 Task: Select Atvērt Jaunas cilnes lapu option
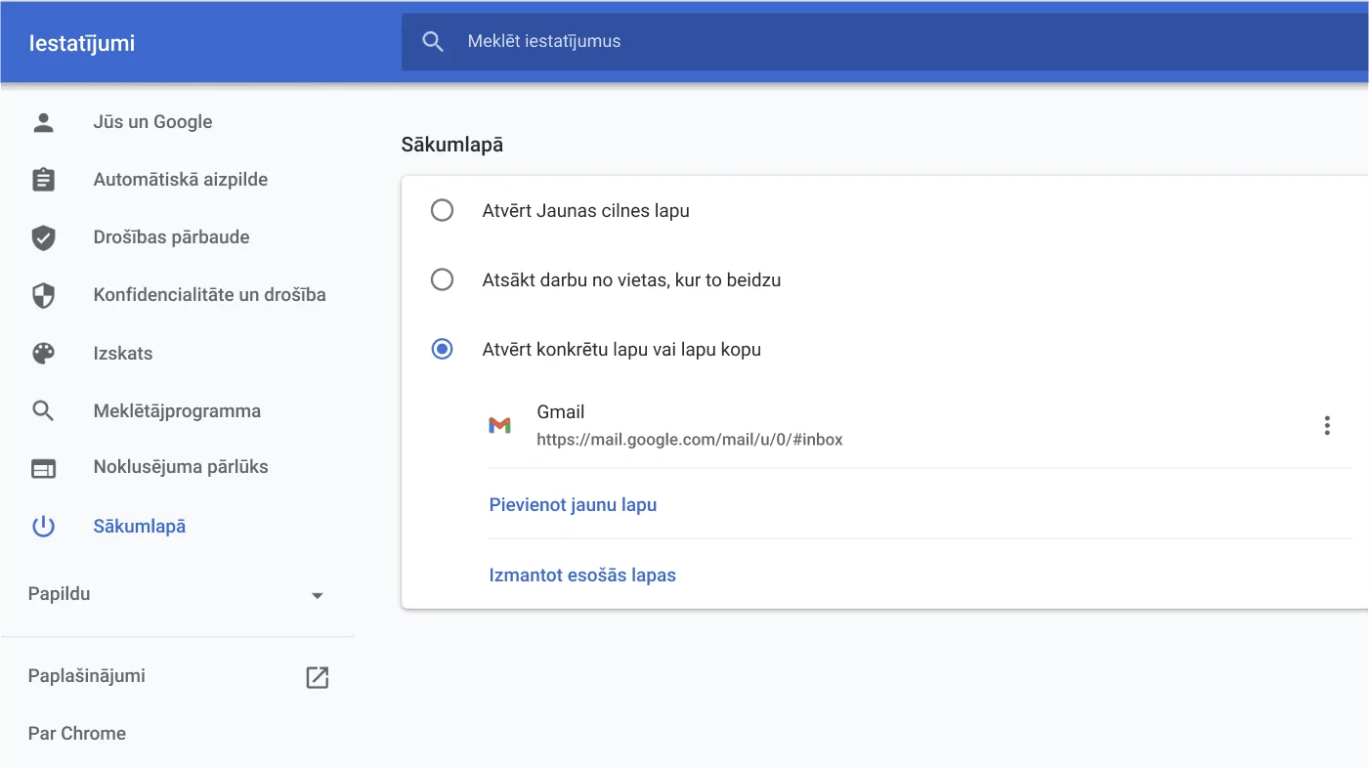(442, 210)
